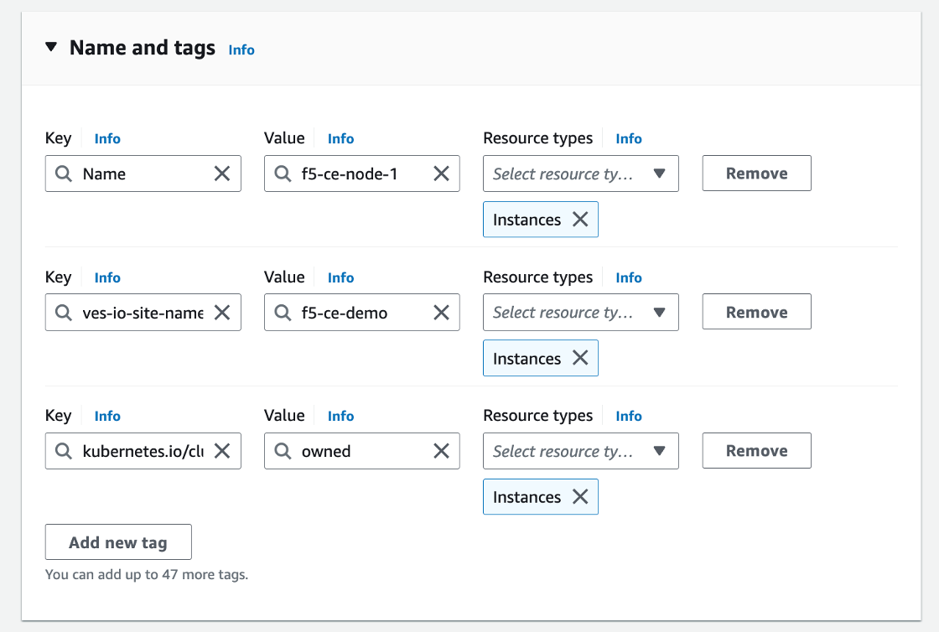Image resolution: width=939 pixels, height=632 pixels.
Task: Expand the Resource types dropdown for ves-io-site-name
Action: [580, 312]
